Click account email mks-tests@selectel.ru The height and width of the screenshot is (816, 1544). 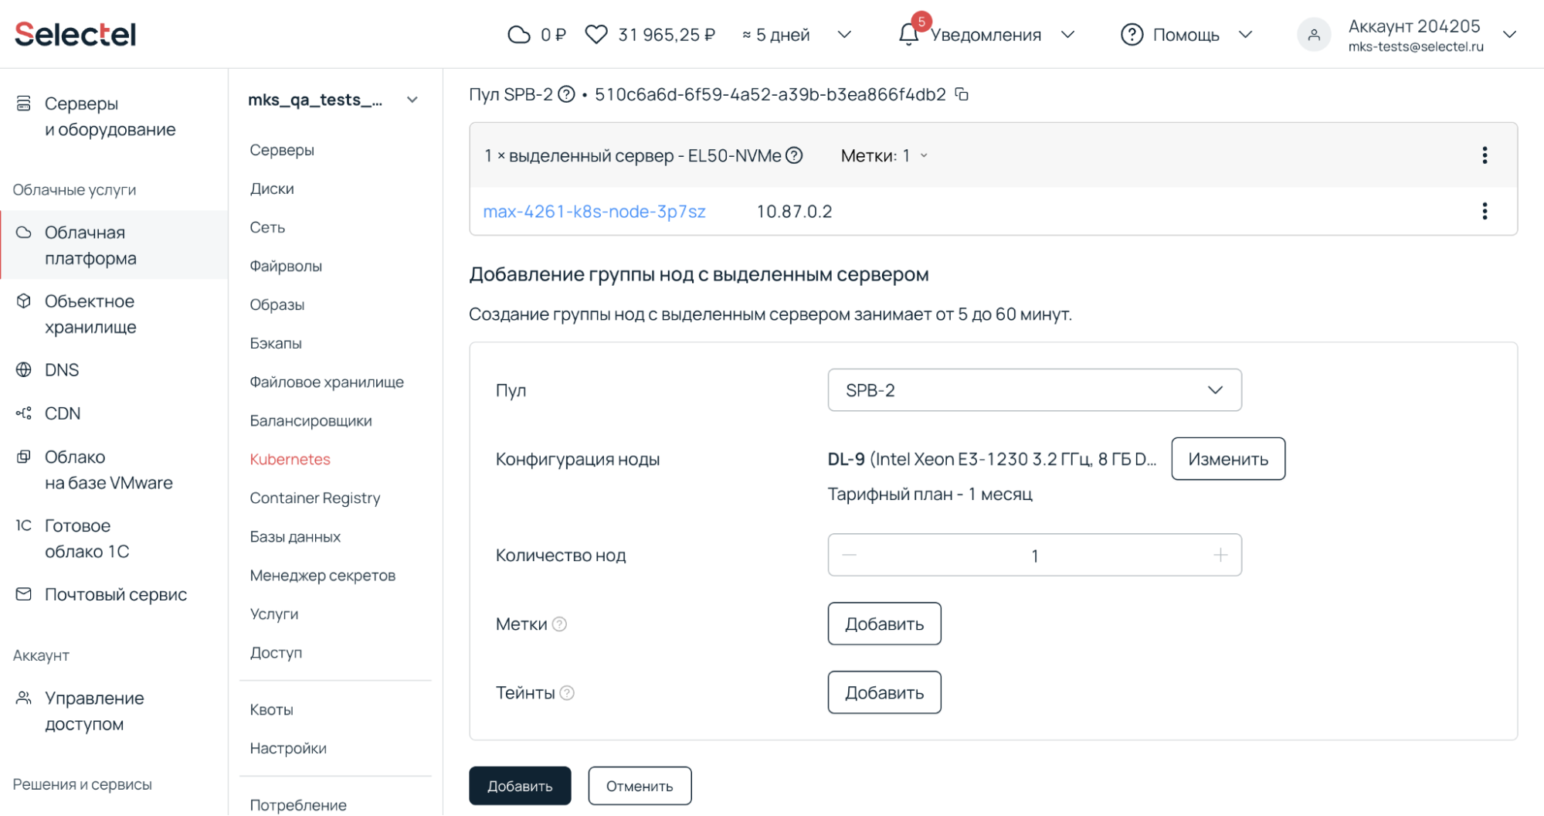[x=1416, y=46]
